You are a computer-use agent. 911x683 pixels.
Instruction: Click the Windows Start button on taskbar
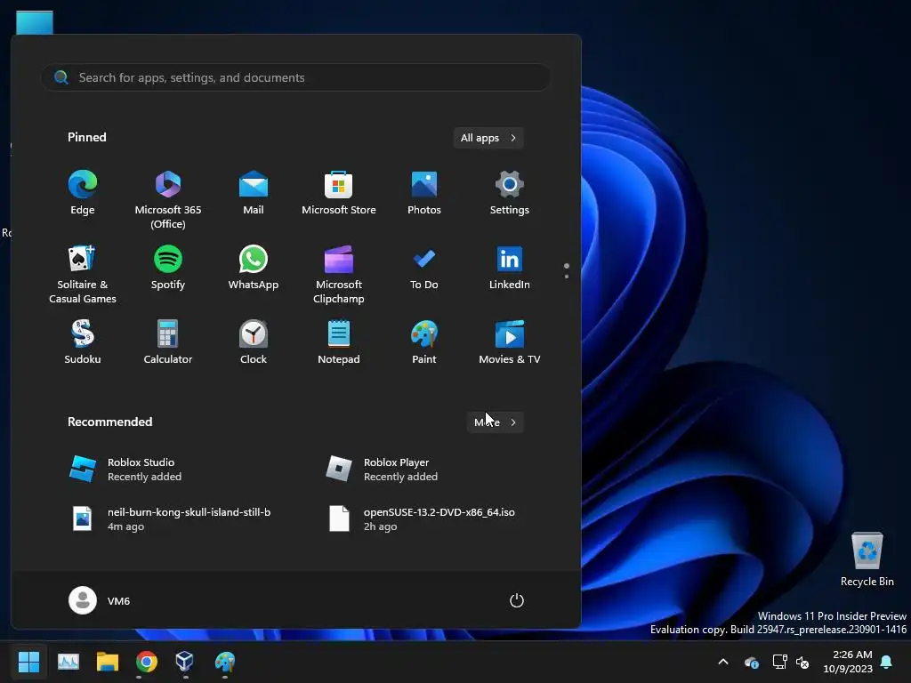28,662
